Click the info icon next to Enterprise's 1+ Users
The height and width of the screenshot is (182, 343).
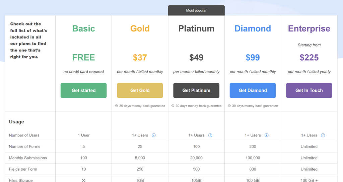tap(323, 135)
